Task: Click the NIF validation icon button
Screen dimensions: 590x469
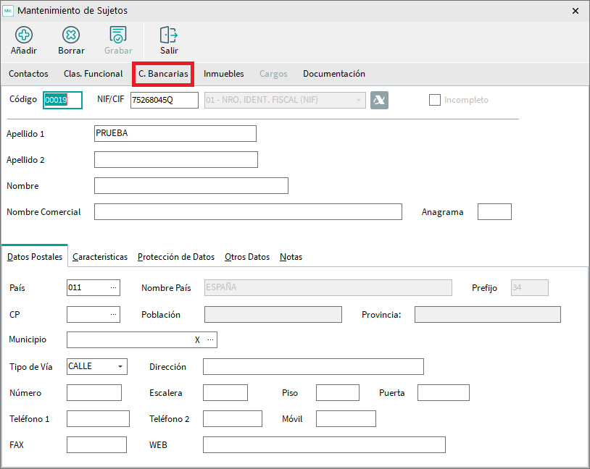Action: point(379,100)
